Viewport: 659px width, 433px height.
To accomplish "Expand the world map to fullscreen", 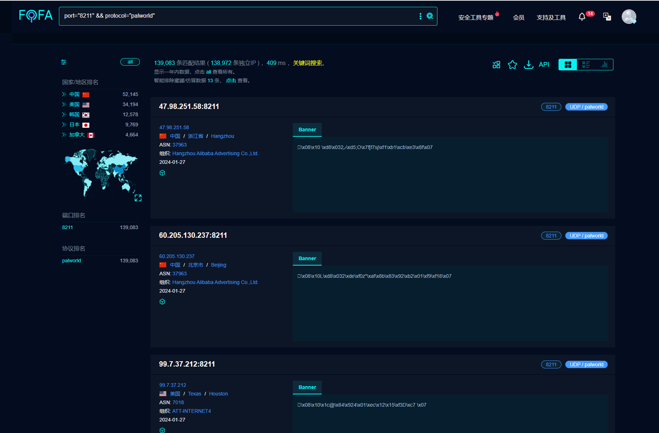I will (x=138, y=198).
